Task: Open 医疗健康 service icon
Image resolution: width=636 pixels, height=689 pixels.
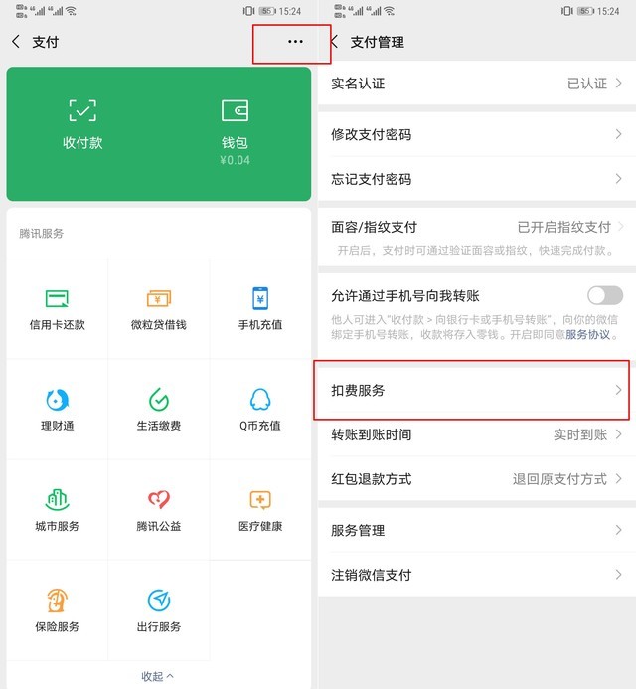Action: [x=260, y=500]
